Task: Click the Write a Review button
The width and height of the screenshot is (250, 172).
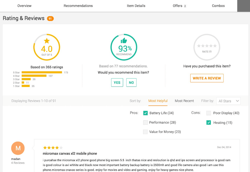Action: 207,78
